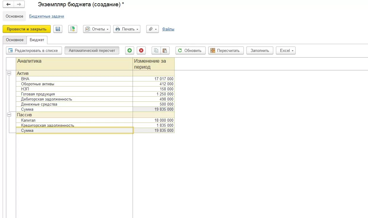Screen dimensions: 368x218
Task: Click the paste clipboard icon
Action: [x=165, y=50]
